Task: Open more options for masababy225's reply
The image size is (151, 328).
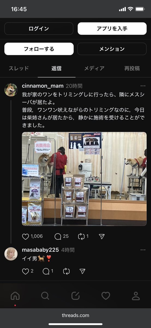Action: point(143,250)
